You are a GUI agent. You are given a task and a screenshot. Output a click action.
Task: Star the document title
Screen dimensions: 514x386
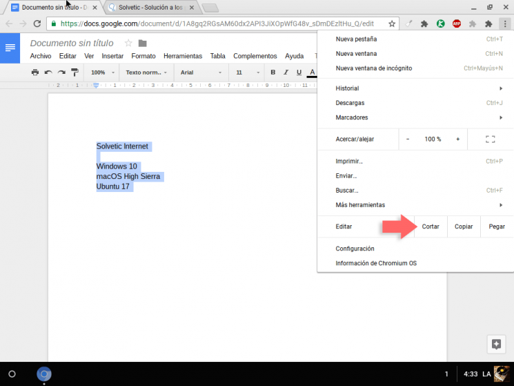(128, 43)
